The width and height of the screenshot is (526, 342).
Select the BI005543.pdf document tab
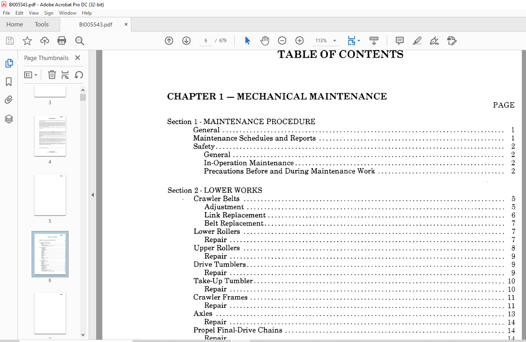(x=95, y=24)
